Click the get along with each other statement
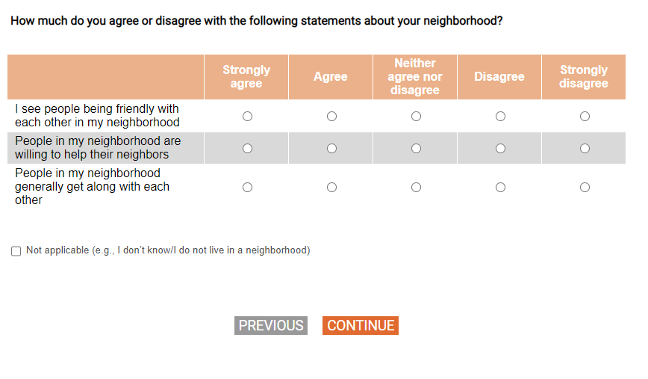 coord(92,187)
